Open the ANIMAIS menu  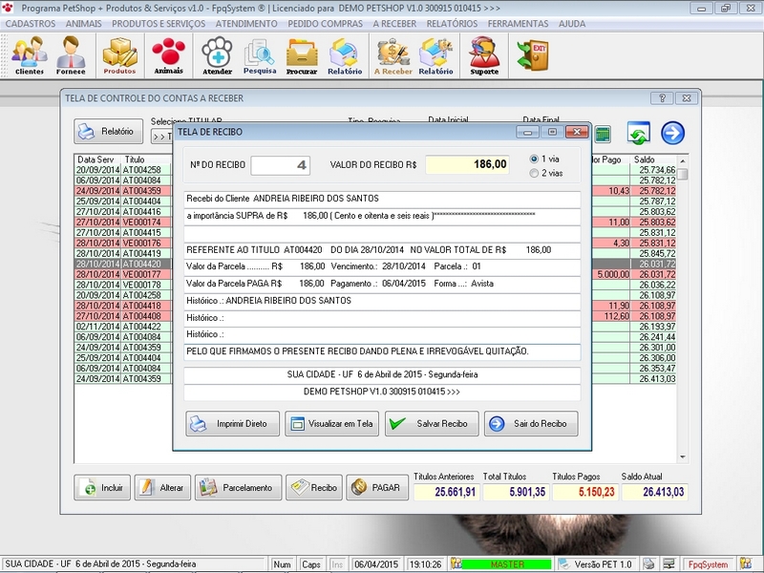pos(83,23)
